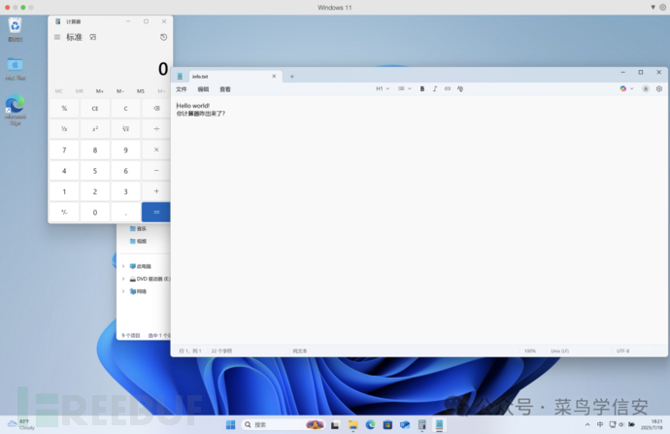Open the H1 heading dropdown
This screenshot has height=434, width=670.
(x=383, y=89)
